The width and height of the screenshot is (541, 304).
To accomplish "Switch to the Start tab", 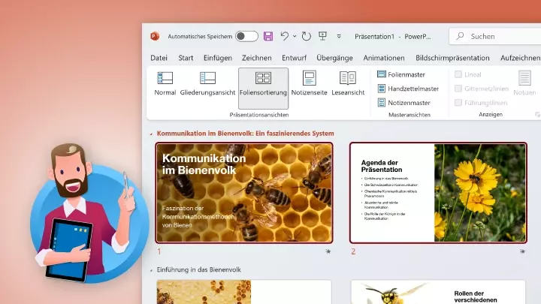I will pos(186,58).
